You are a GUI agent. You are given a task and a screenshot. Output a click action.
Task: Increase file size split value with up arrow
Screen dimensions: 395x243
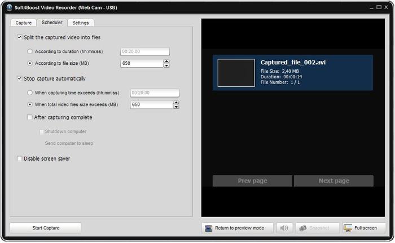point(166,61)
